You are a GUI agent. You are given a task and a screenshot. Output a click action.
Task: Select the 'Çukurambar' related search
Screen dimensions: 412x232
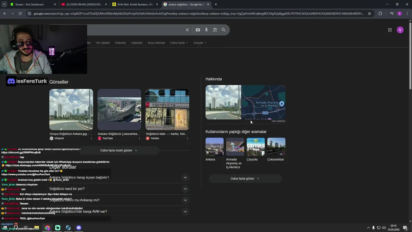(276, 150)
